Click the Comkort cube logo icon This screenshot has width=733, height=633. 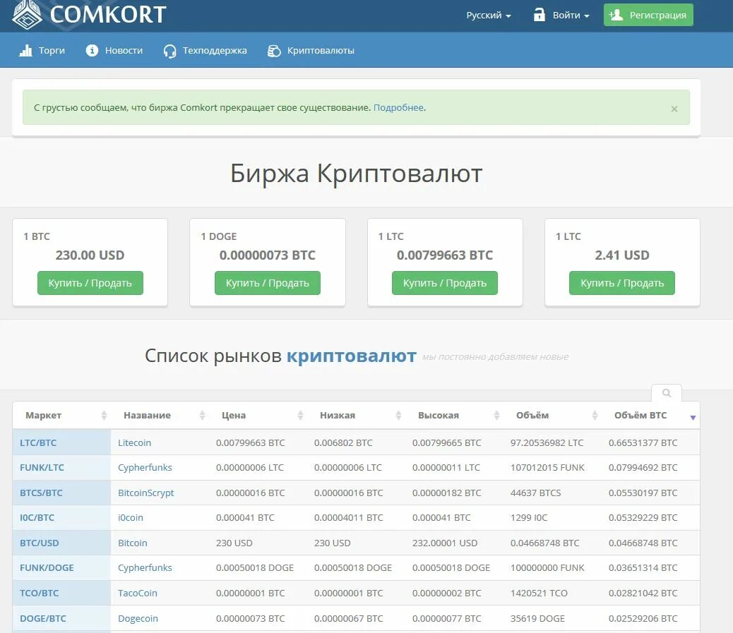[27, 15]
